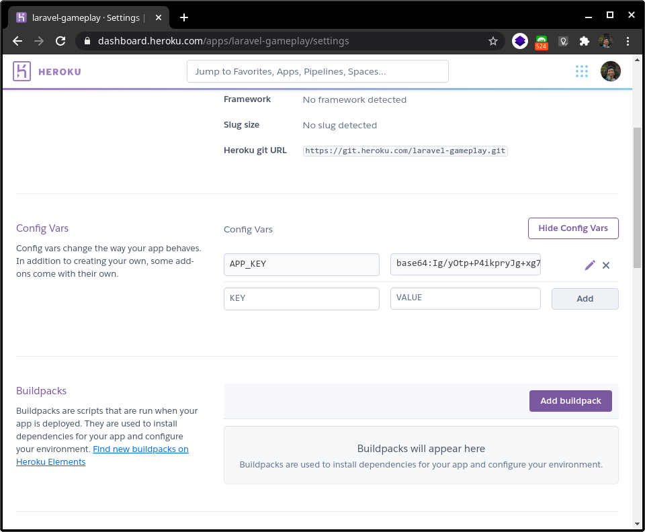This screenshot has height=532, width=645.
Task: Click the Hide Config Vars button
Action: (573, 228)
